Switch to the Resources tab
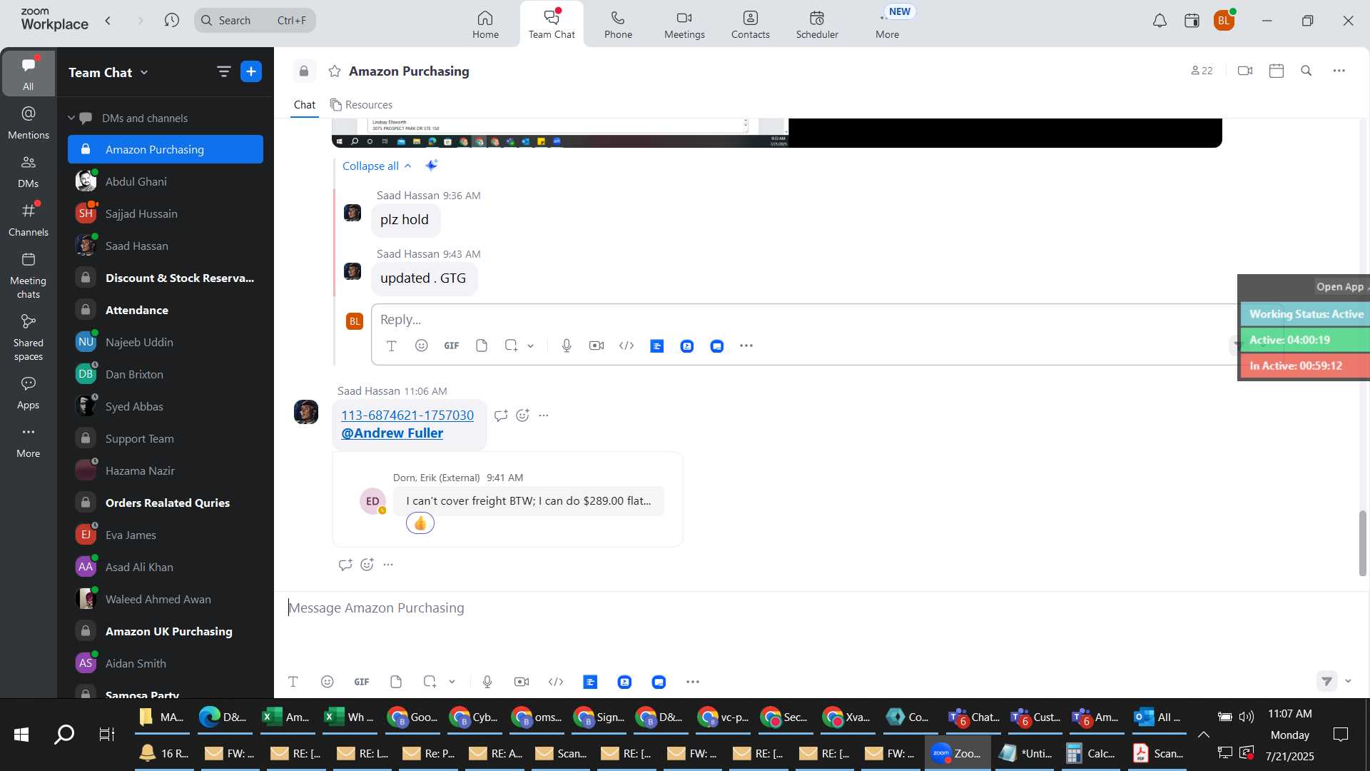Screen dimensions: 1370x771 [x=361, y=105]
